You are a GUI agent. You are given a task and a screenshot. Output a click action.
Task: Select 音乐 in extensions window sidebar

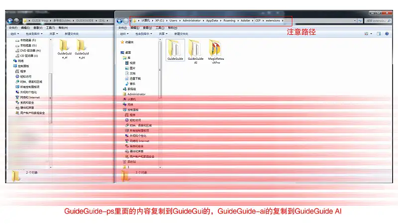click(x=130, y=84)
